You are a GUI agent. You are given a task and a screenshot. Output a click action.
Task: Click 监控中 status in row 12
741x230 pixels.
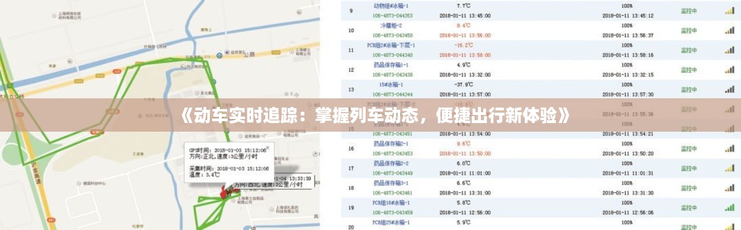pyautogui.click(x=689, y=70)
